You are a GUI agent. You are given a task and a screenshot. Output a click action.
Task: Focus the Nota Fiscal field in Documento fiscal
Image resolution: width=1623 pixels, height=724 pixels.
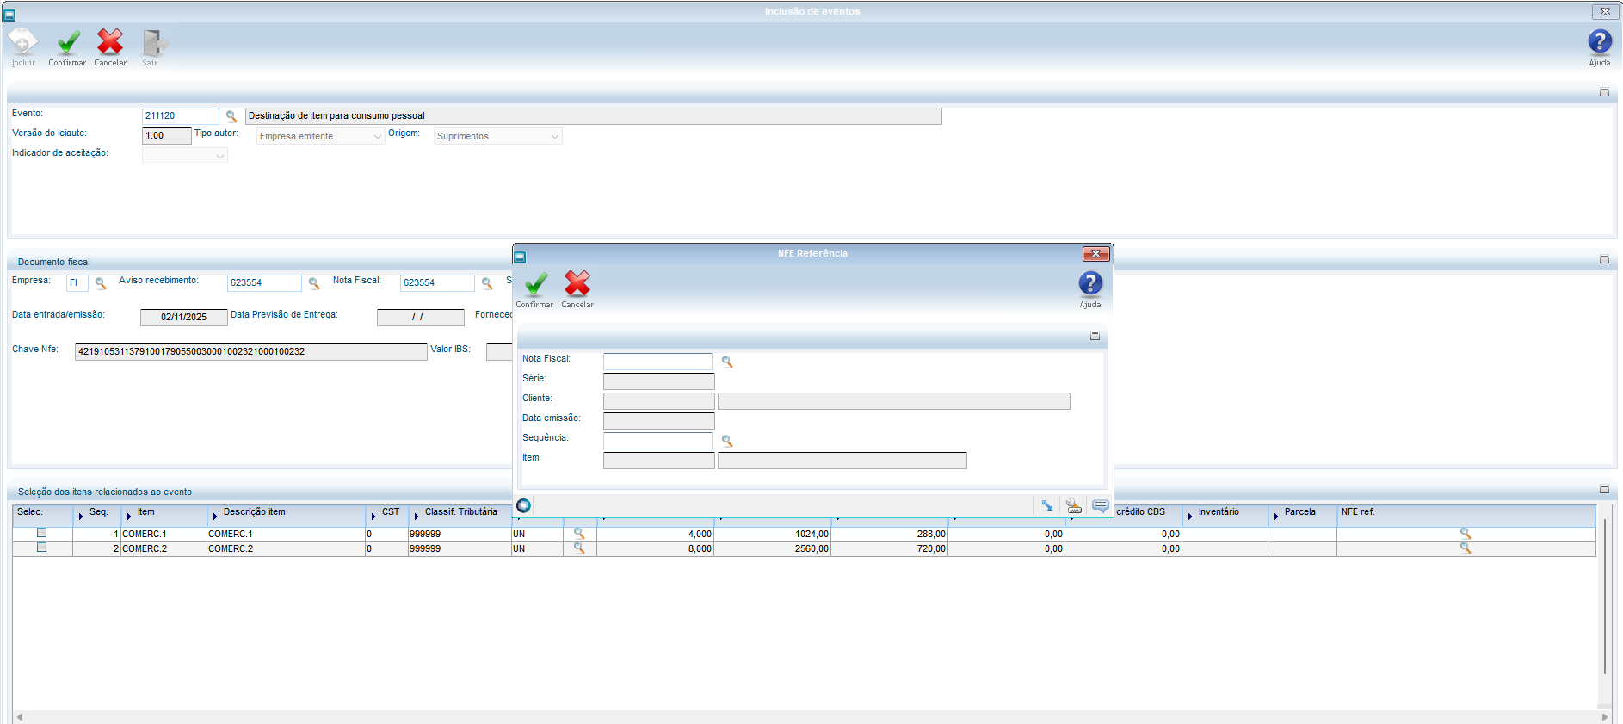tap(437, 283)
